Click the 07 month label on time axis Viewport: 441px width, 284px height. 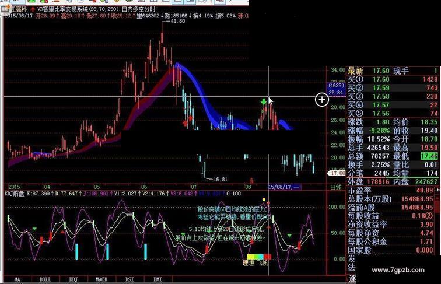coord(194,187)
